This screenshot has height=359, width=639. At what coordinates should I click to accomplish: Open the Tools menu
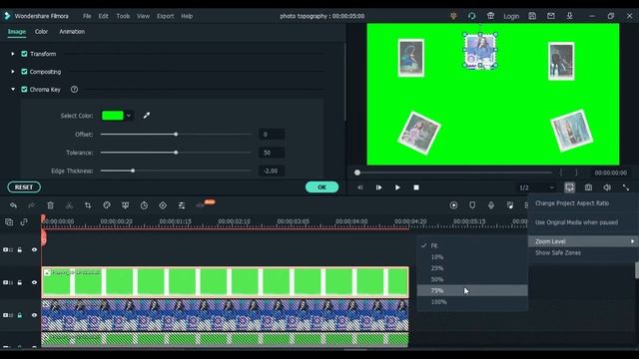(x=123, y=16)
